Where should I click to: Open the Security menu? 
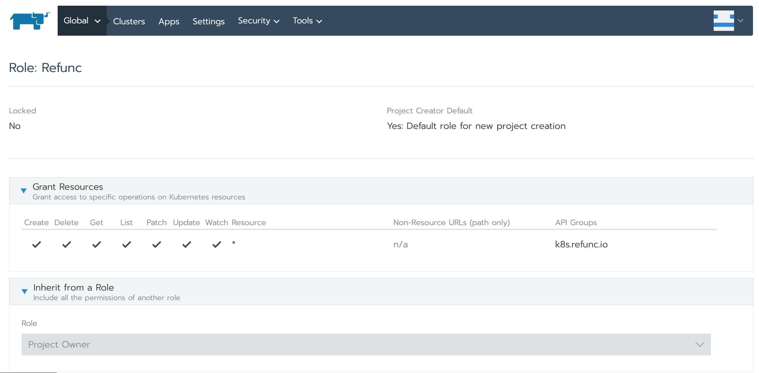(x=258, y=21)
